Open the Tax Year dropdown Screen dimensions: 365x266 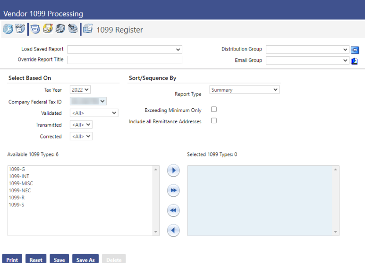pos(80,90)
